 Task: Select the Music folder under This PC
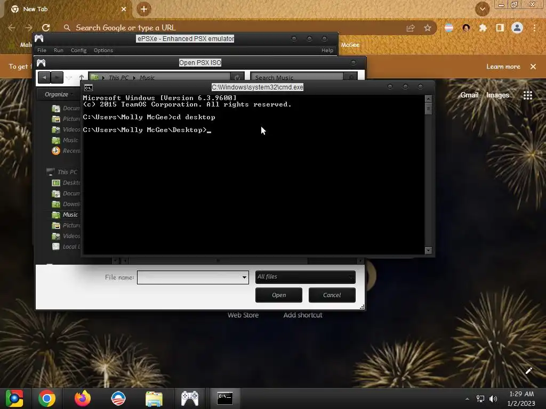pos(65,215)
